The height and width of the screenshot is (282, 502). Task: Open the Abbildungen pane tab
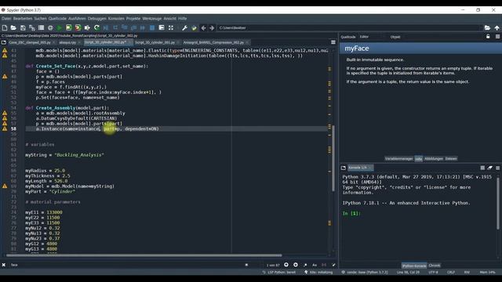point(434,158)
